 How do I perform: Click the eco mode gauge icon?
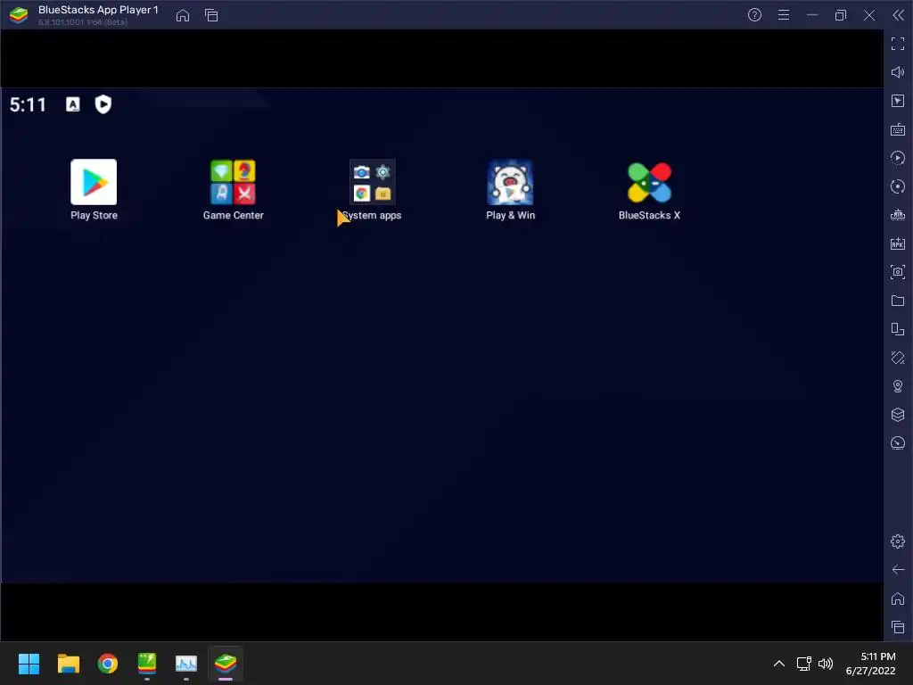[898, 443]
